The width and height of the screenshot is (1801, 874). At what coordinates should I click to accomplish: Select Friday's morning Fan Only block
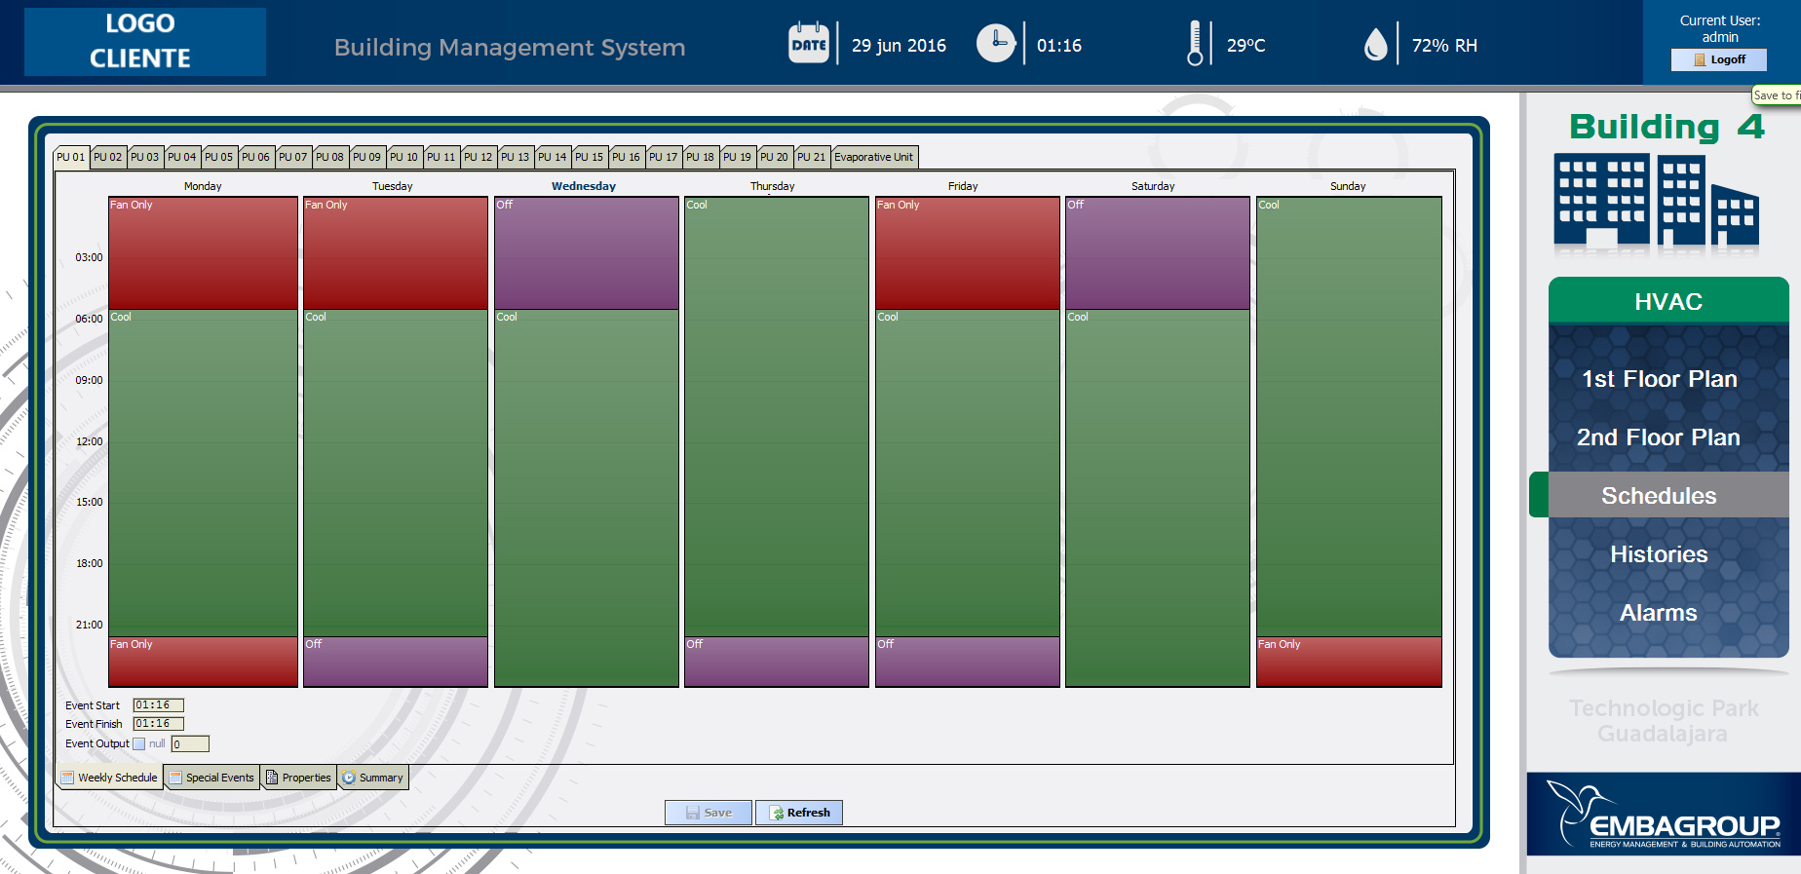[x=968, y=253]
